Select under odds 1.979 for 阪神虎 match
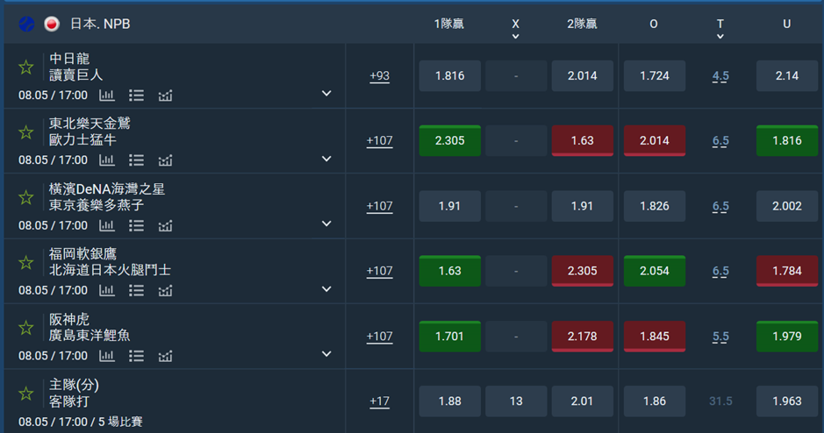 [786, 336]
